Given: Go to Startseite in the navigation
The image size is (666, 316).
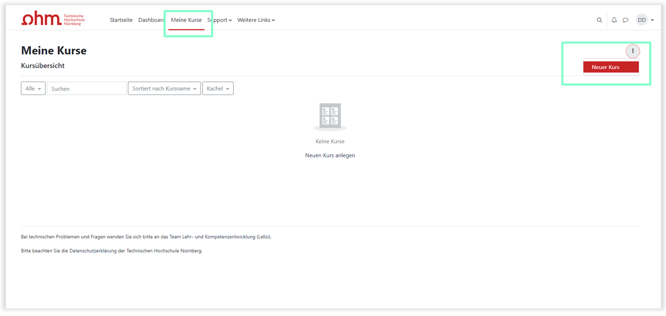Looking at the screenshot, I should (x=121, y=20).
